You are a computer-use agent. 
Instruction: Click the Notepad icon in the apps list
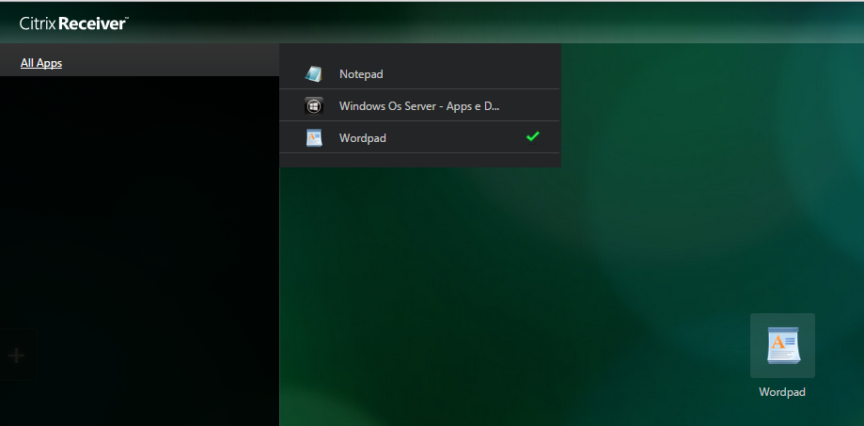pyautogui.click(x=314, y=74)
